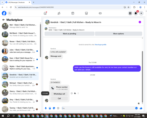Open Kass 2 Bed conversation
Image resolution: width=147 pixels, height=118 pixels.
click(20, 59)
